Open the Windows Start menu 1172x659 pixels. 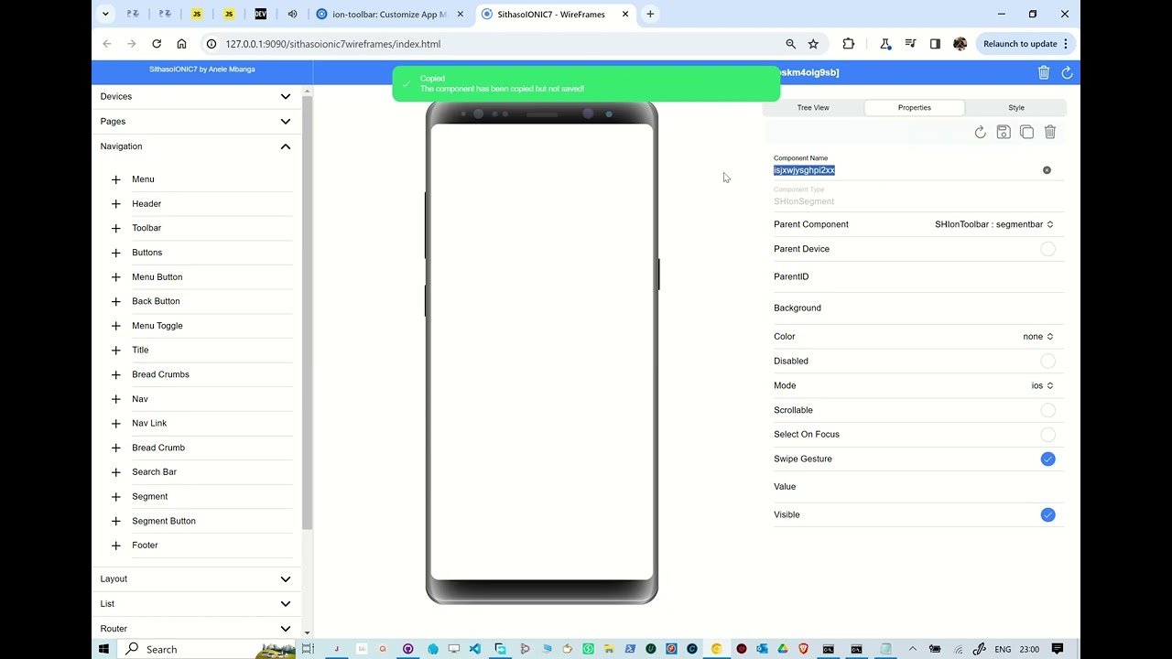pos(103,649)
